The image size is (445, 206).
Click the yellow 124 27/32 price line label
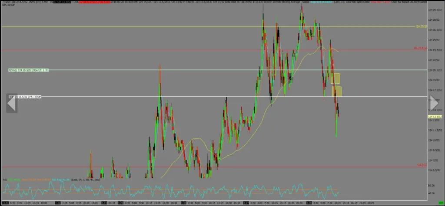(x=421, y=26)
